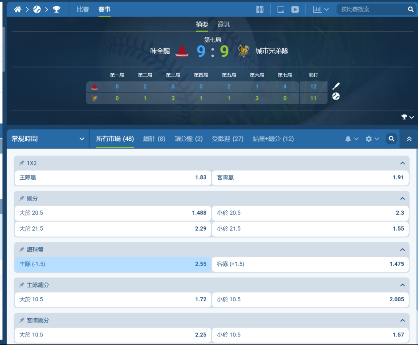Click the 第一局 scoreboard column header

[117, 75]
